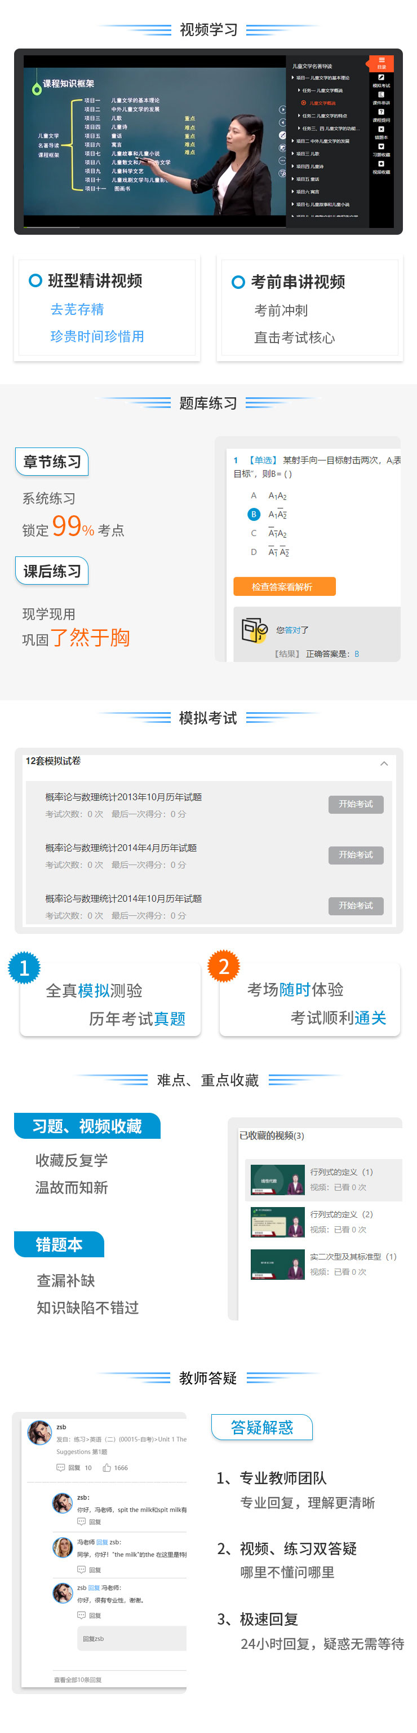The image size is (417, 1733).
Task: Click the highlighted 儿童文学概说 lesson entry
Action: coord(322,103)
